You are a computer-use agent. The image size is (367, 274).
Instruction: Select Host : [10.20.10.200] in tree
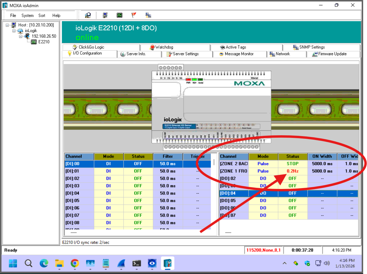(36, 25)
